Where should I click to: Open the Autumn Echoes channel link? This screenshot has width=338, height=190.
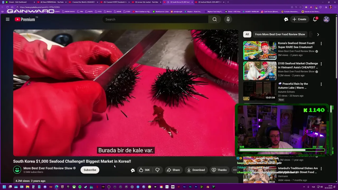click(x=287, y=92)
